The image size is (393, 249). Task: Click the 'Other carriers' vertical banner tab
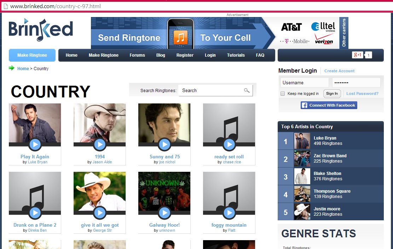pos(343,33)
